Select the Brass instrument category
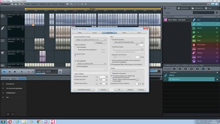Image resolution: width=220 pixels, height=124 pixels. click(x=205, y=24)
